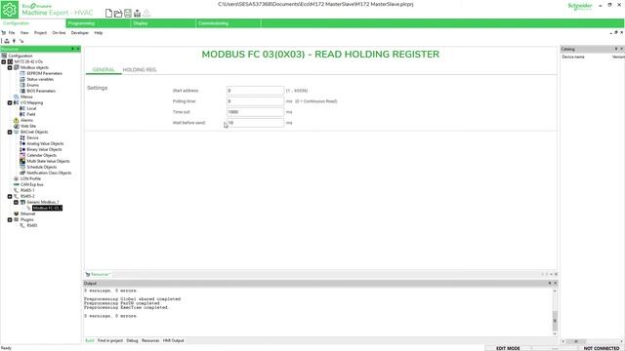Click the Start address input field

(255, 91)
